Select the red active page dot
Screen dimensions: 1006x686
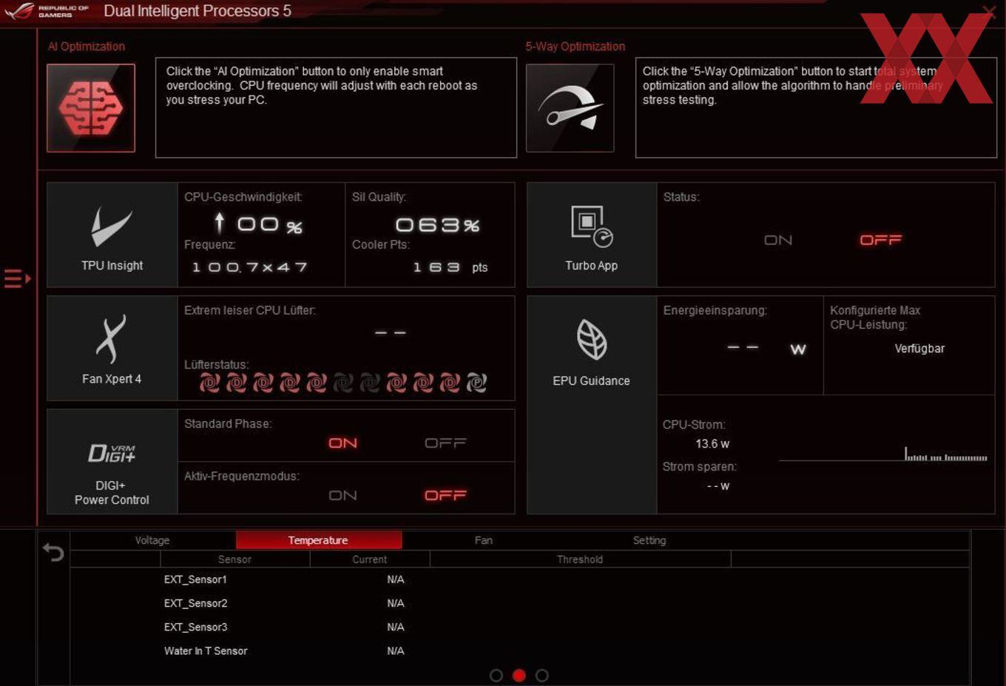coord(519,676)
